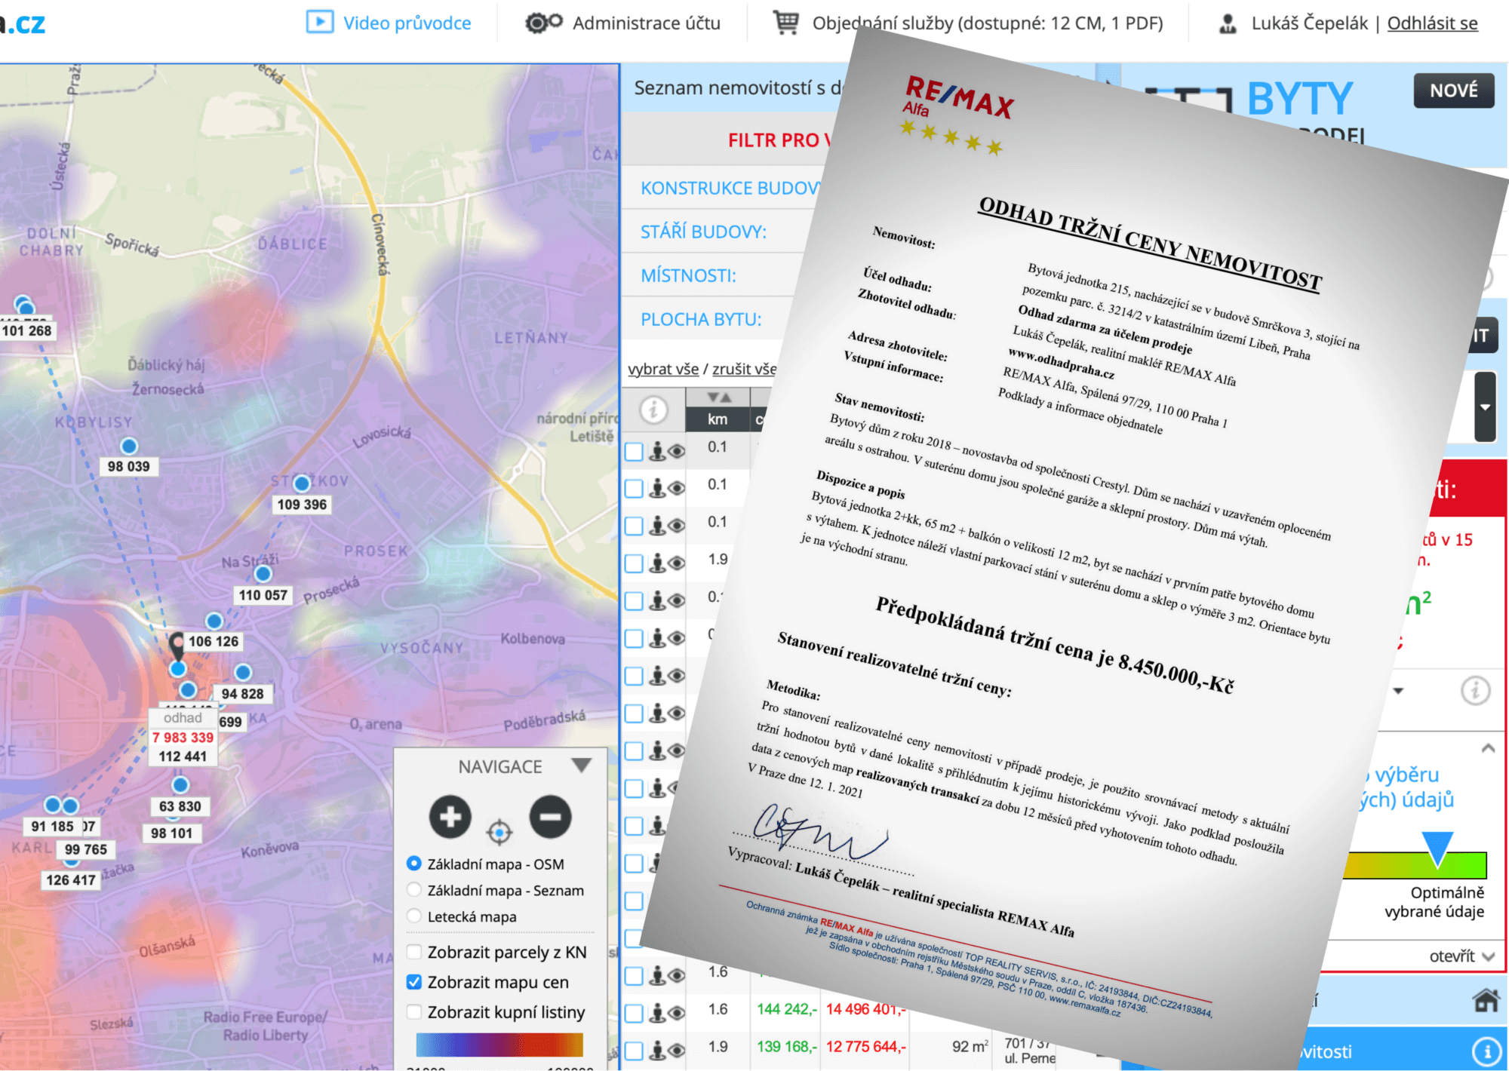Select the Základní mapa - Seznam radio button
Viewport: 1509px width, 1071px height.
click(x=413, y=889)
